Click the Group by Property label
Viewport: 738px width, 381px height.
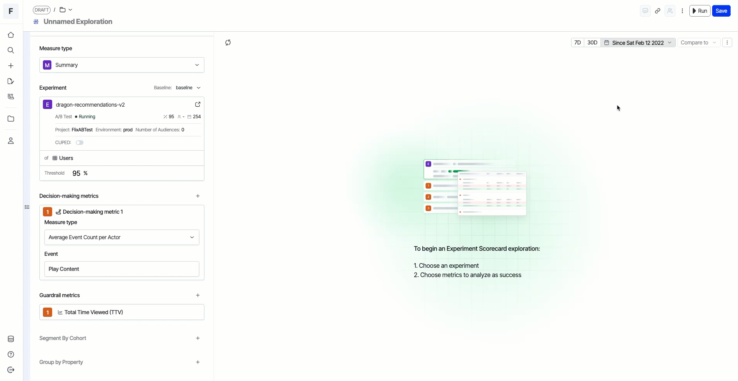[x=61, y=362]
